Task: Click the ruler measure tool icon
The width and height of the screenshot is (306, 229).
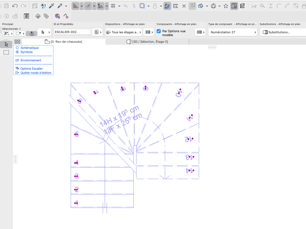Action: (x=176, y=6)
